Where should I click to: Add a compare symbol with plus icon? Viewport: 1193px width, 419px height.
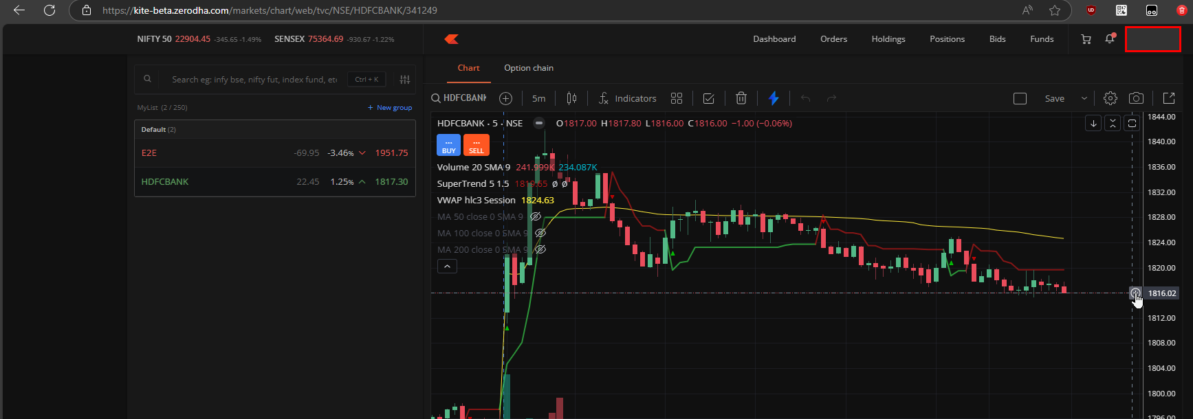pyautogui.click(x=505, y=98)
